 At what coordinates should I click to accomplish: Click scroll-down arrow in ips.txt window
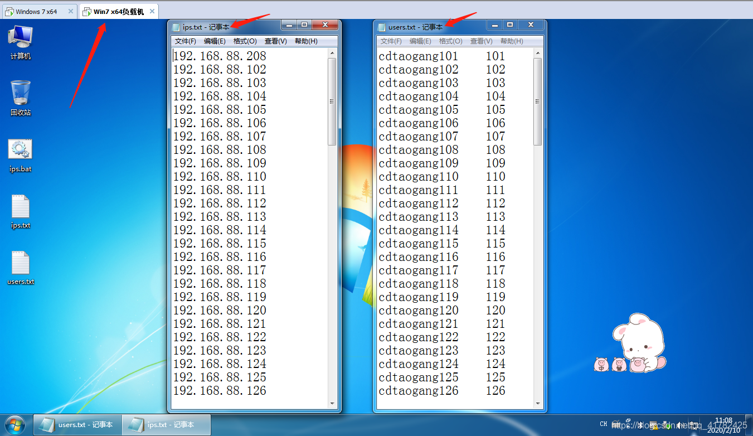click(332, 403)
